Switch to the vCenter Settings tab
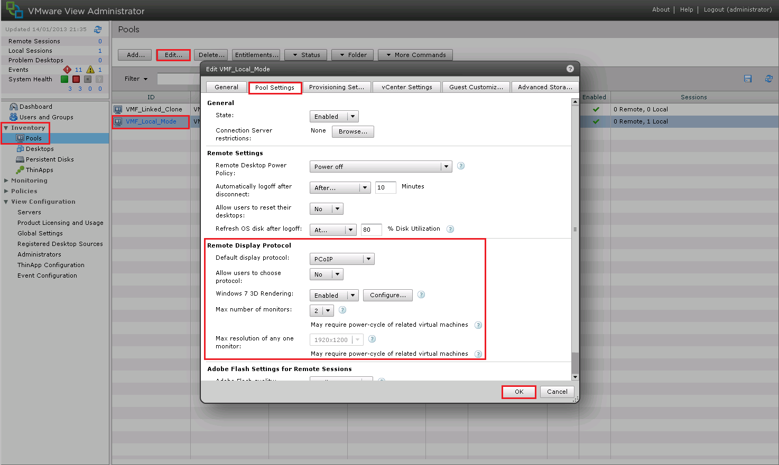The height and width of the screenshot is (465, 779). [406, 87]
